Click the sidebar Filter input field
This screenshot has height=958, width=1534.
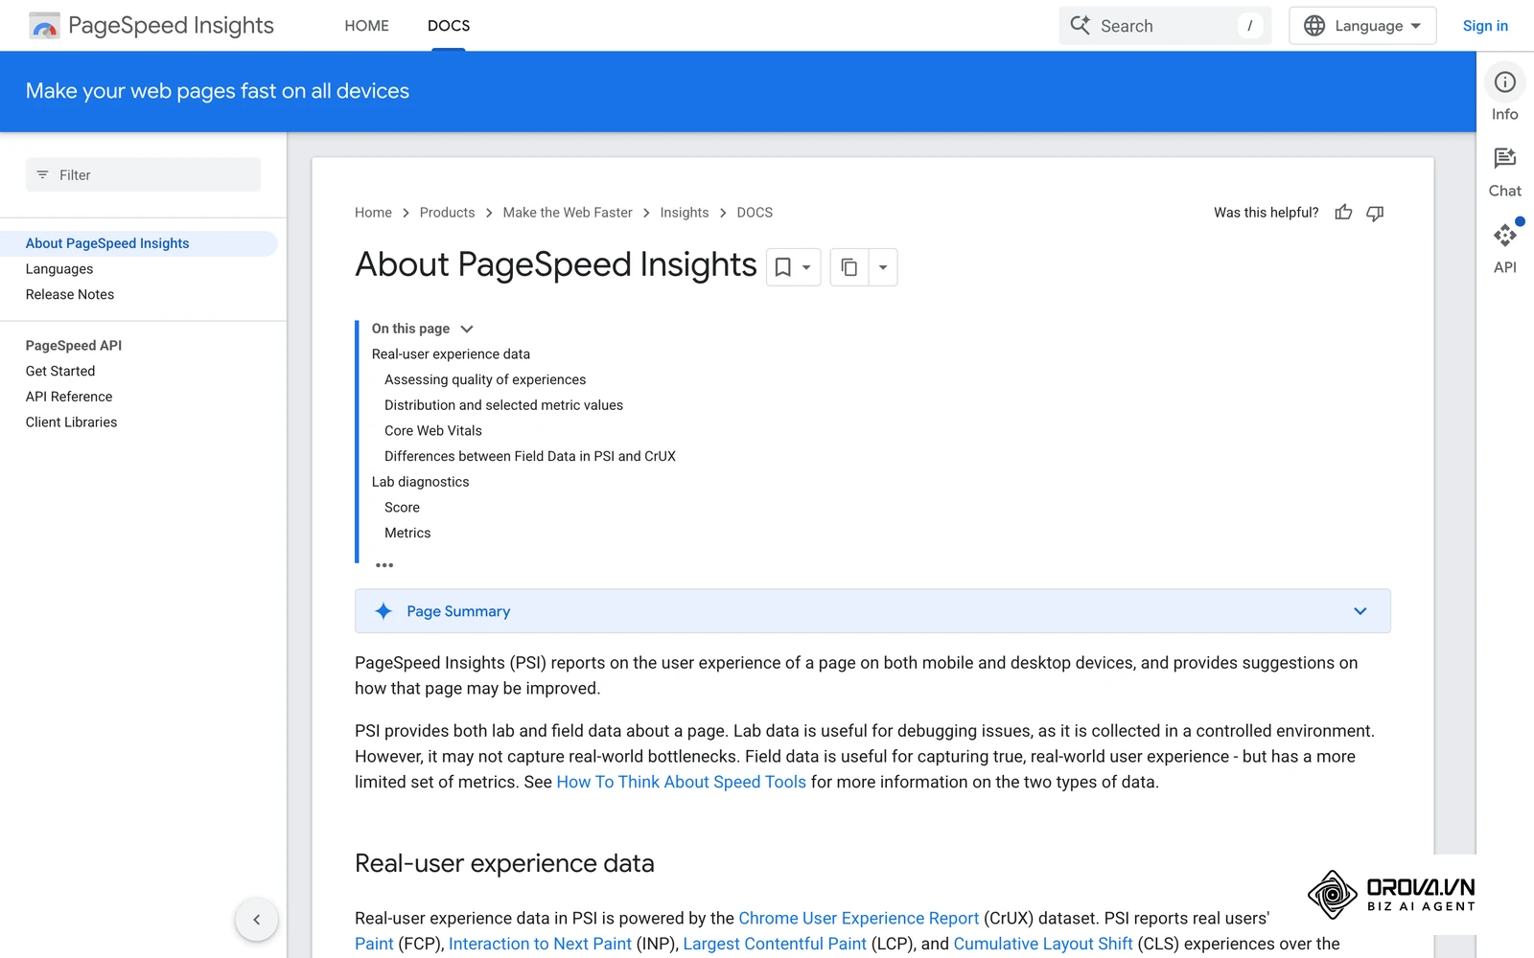pos(143,174)
